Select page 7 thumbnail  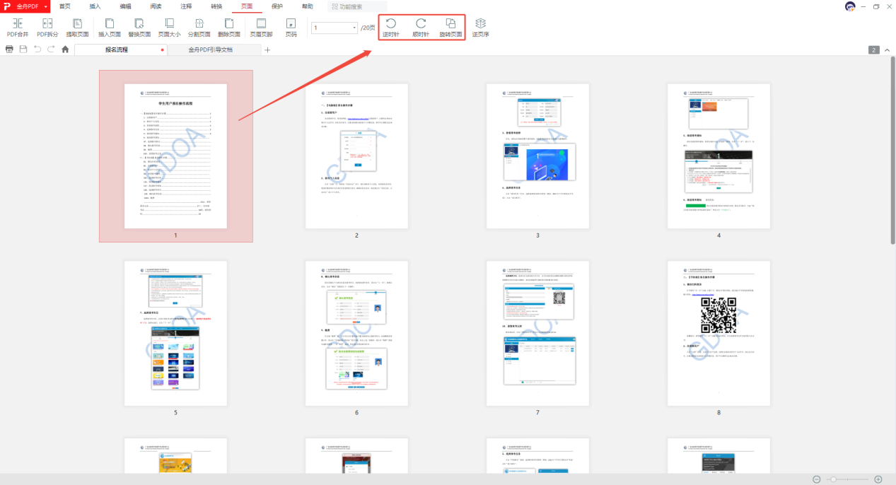pyautogui.click(x=537, y=333)
